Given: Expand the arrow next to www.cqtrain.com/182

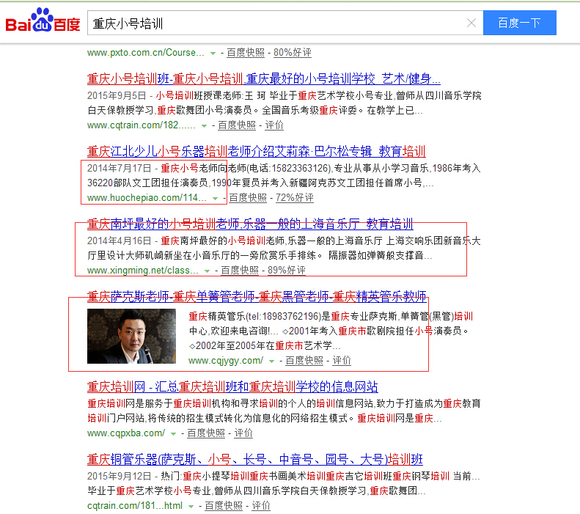Looking at the screenshot, I should 204,126.
